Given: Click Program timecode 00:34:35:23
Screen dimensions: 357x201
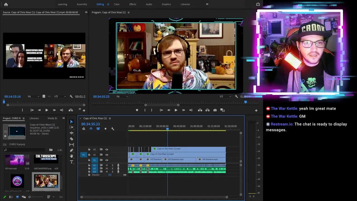Looking at the screenshot, I should point(101,97).
